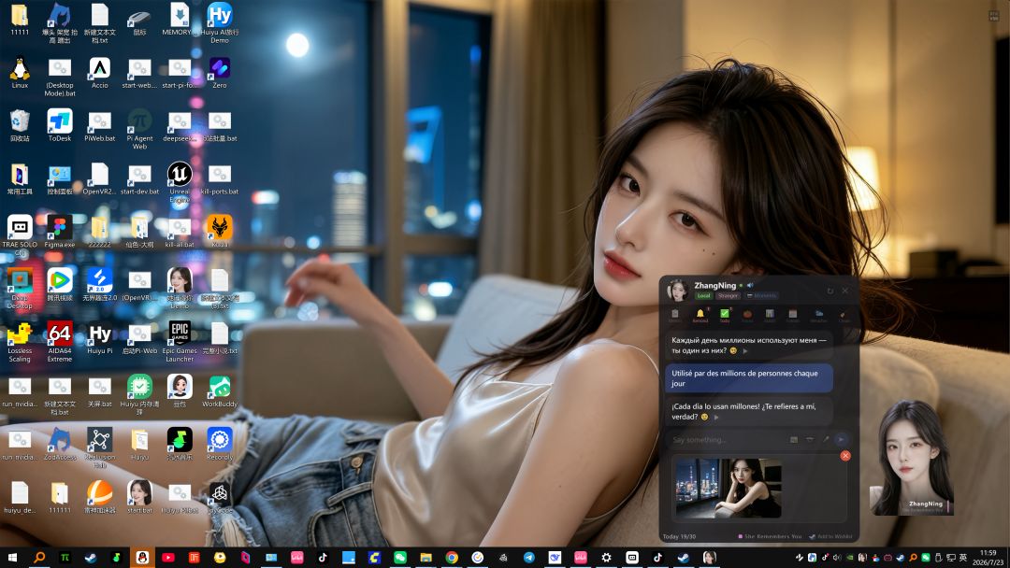Click the French message "Utilisé par des millions"

click(748, 377)
